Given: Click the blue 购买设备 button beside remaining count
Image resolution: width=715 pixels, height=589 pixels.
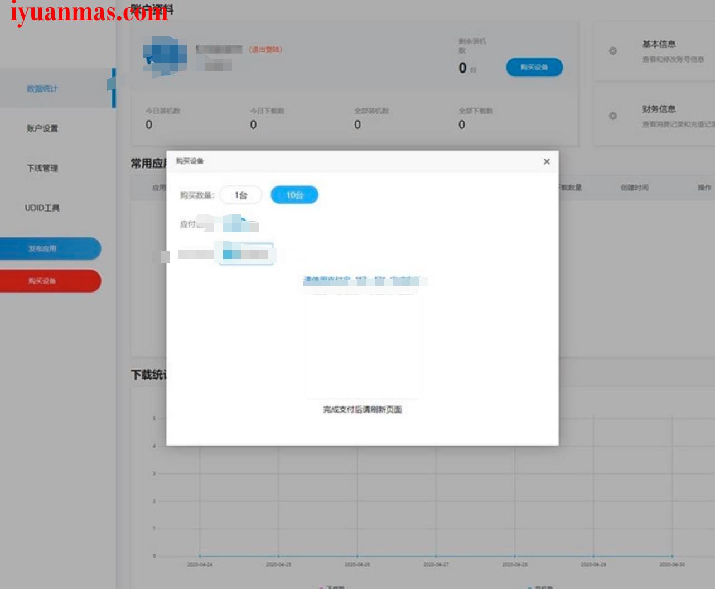Looking at the screenshot, I should [x=534, y=67].
